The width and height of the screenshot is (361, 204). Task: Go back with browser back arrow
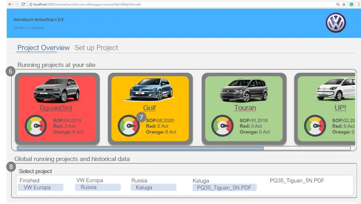pyautogui.click(x=10, y=4)
